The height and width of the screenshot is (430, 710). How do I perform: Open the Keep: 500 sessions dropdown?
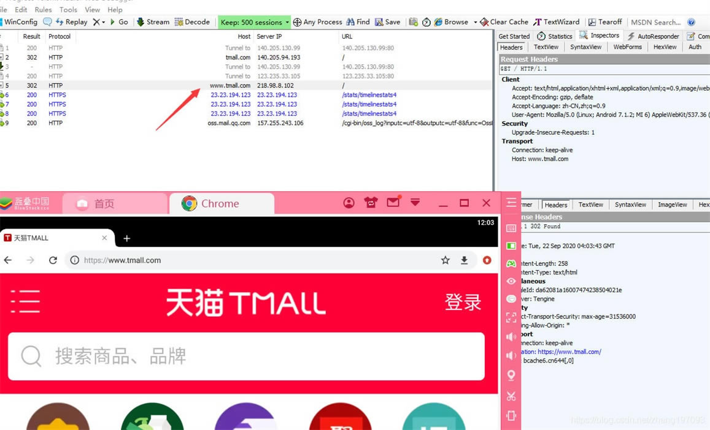tap(255, 22)
